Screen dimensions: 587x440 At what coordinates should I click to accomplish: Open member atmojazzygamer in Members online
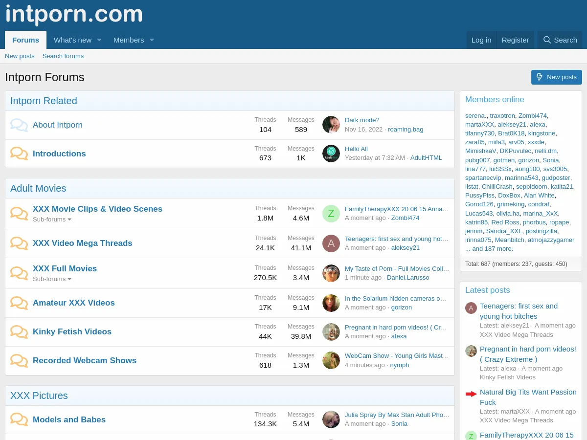551,240
